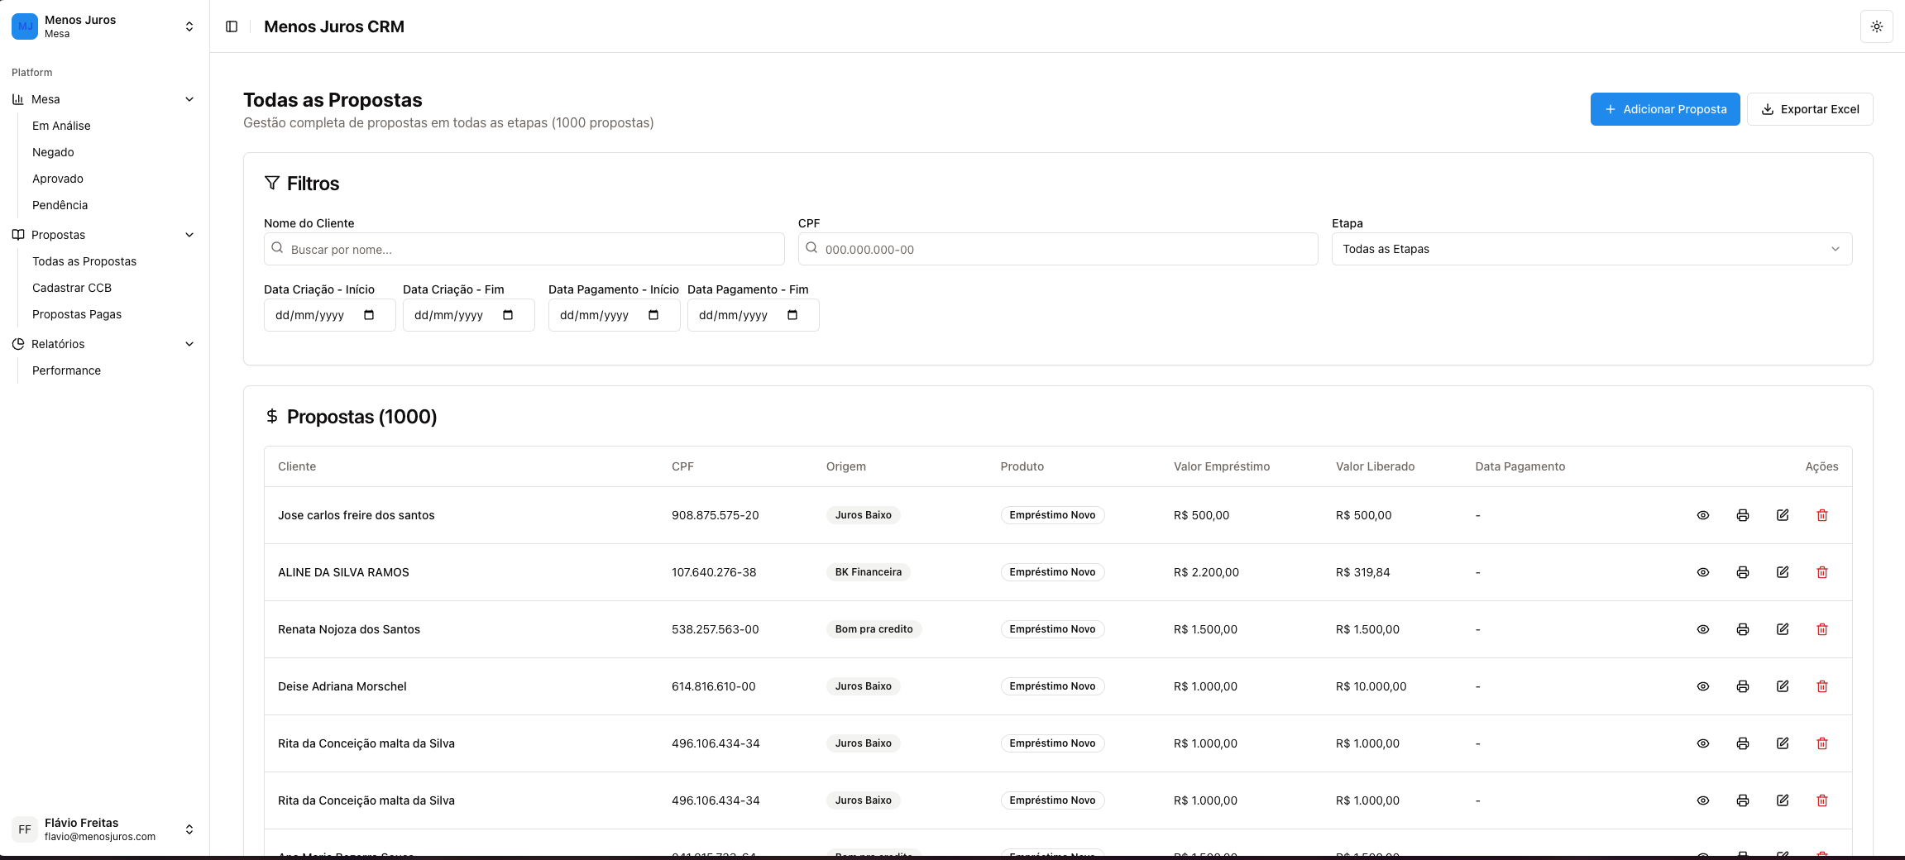The height and width of the screenshot is (860, 1905).
Task: Open Pendência in the sidebar
Action: coord(60,205)
